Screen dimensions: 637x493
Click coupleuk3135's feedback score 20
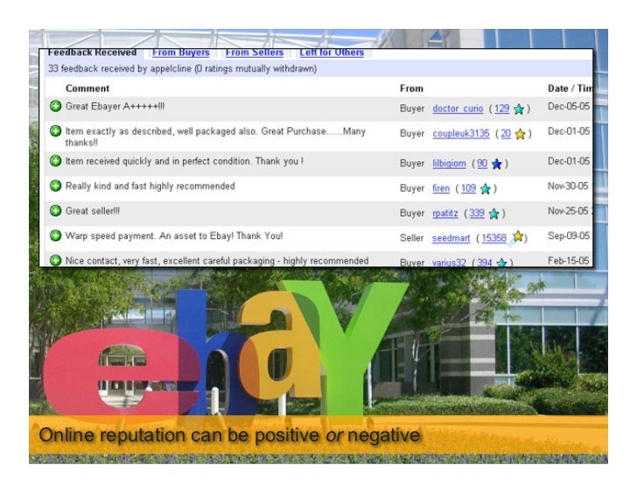point(506,133)
